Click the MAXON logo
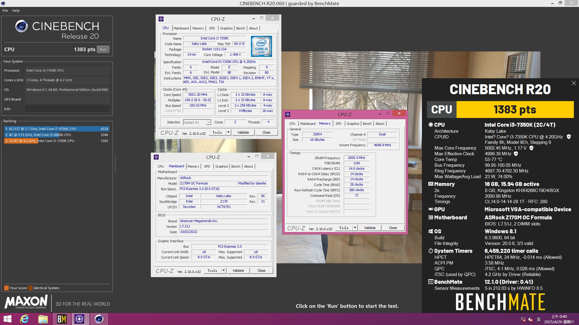The image size is (579, 325). coord(26,302)
